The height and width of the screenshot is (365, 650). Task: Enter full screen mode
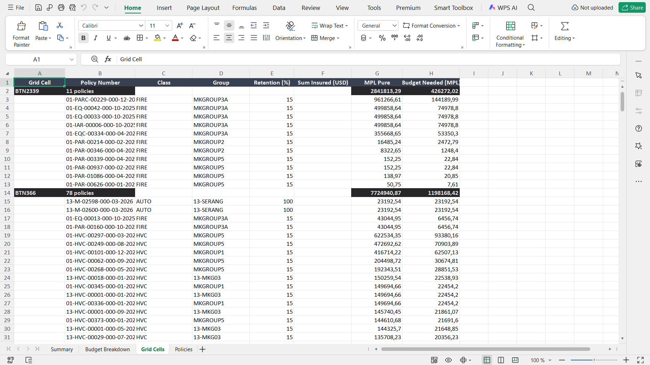640,360
